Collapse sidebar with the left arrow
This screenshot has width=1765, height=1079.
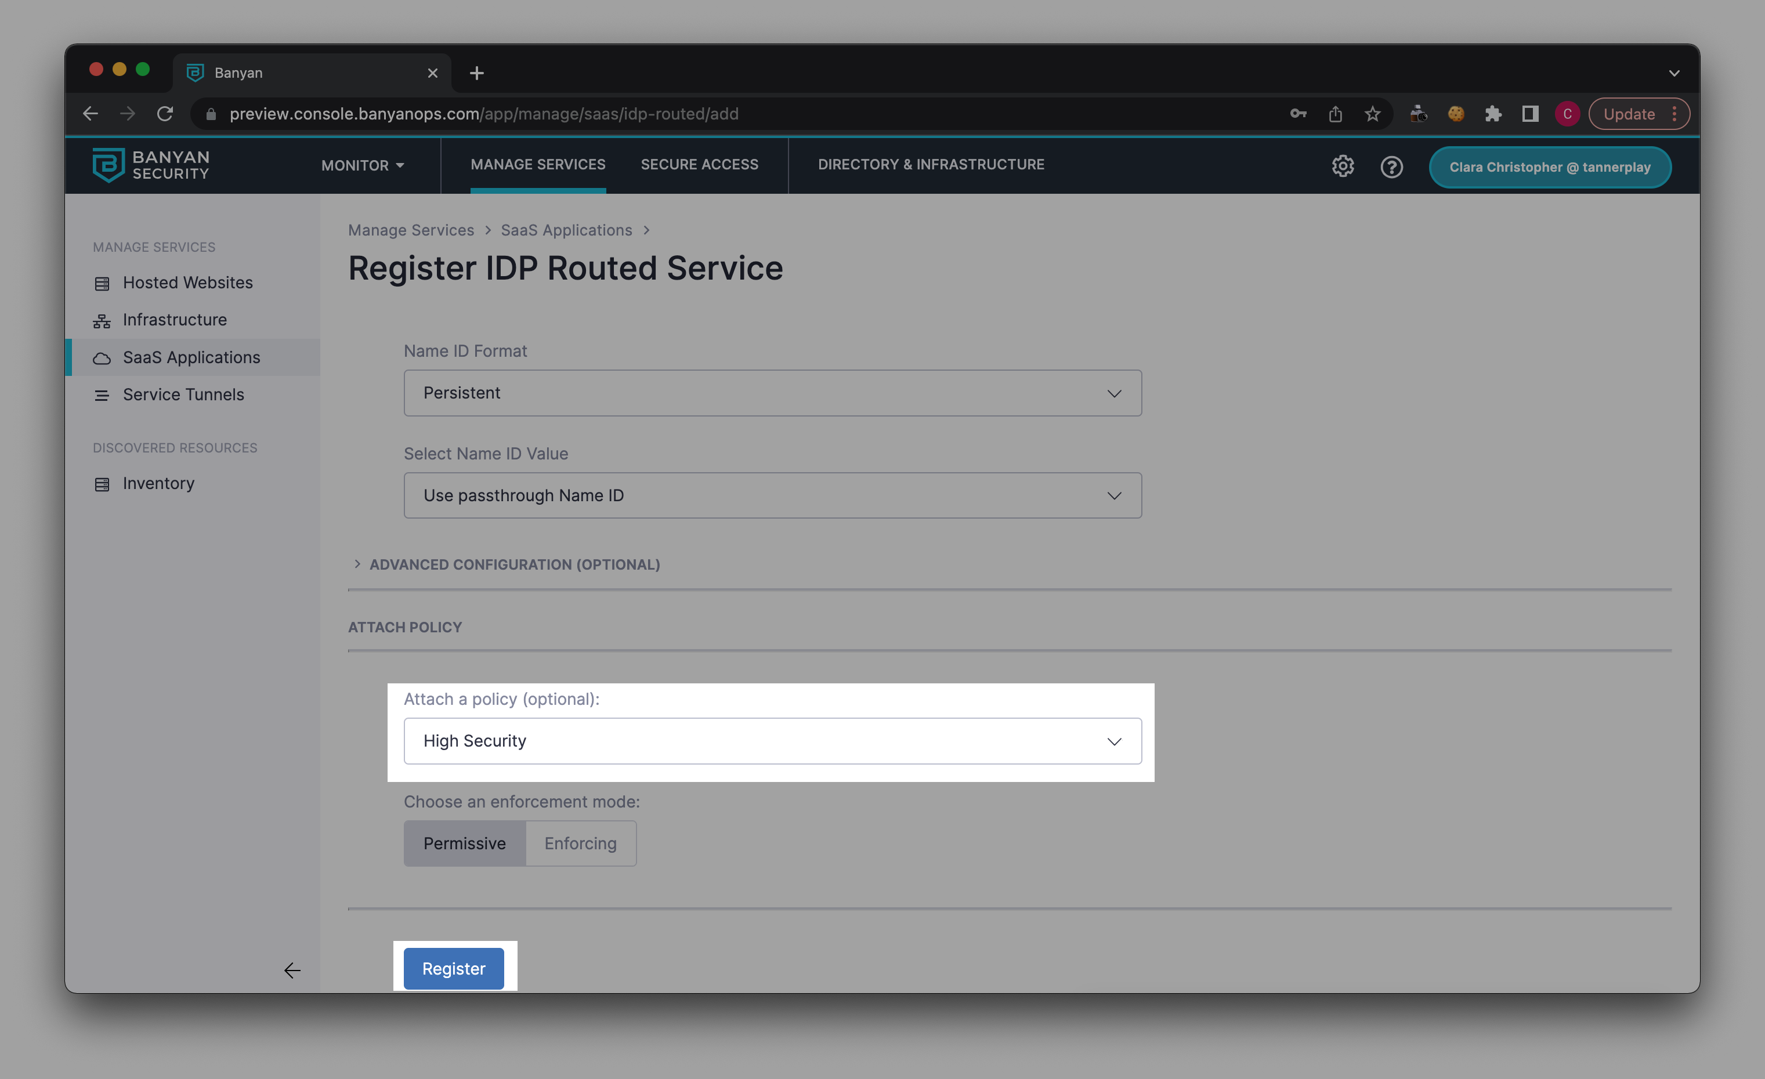tap(291, 970)
